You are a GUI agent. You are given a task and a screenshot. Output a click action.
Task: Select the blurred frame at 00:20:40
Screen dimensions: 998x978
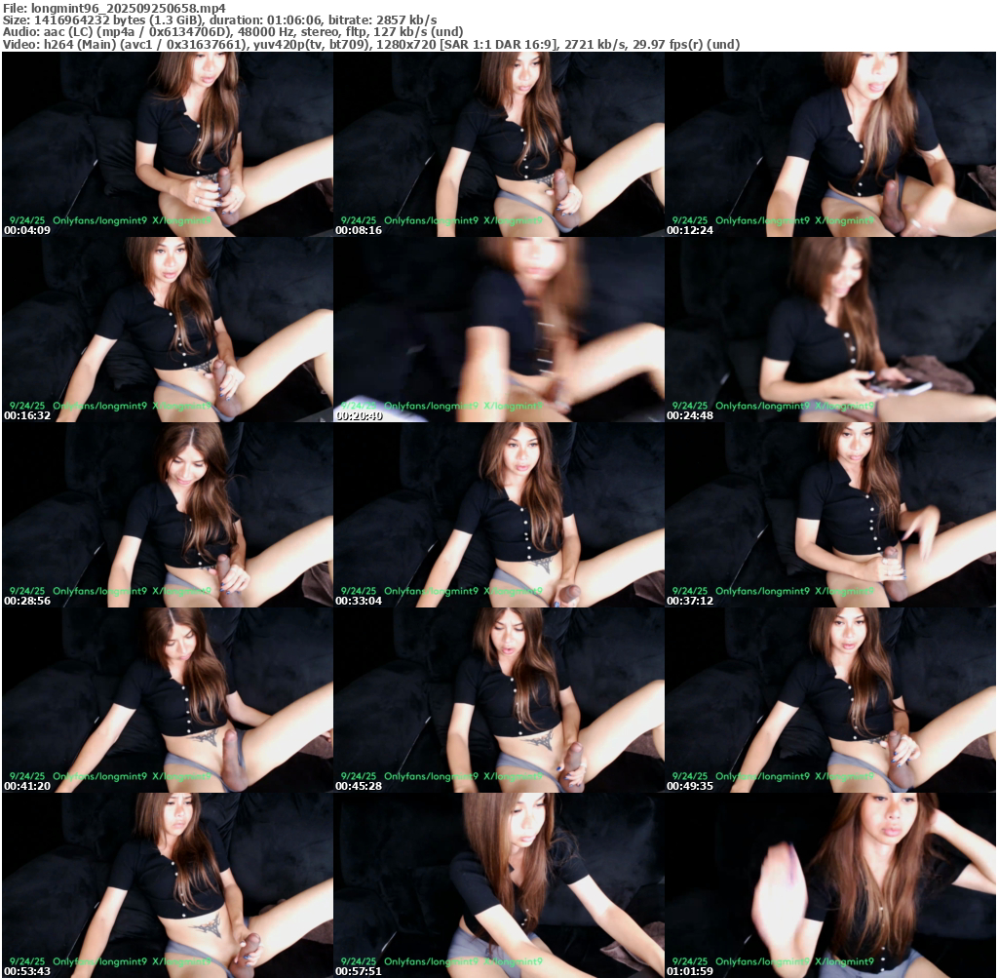pyautogui.click(x=499, y=330)
